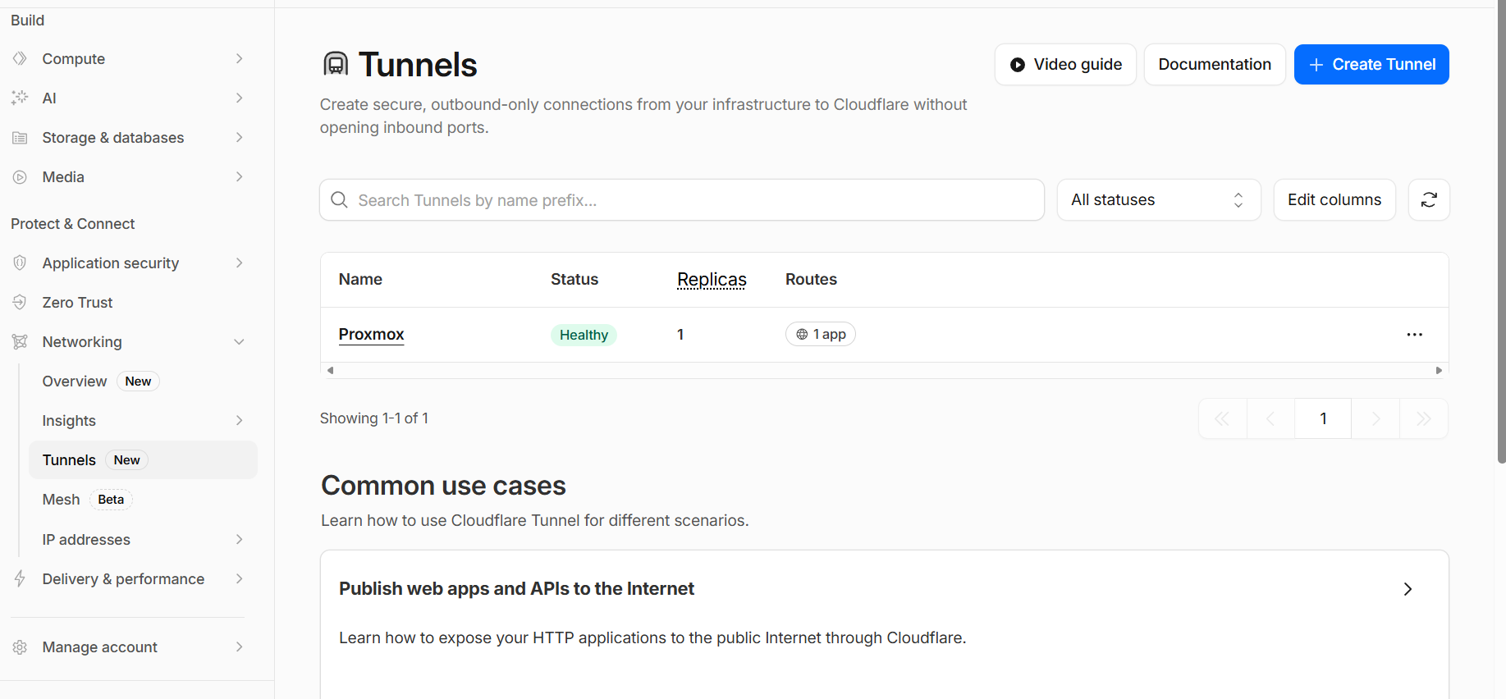Expand the Storage & databases chevron
The height and width of the screenshot is (699, 1506).
pyautogui.click(x=239, y=138)
